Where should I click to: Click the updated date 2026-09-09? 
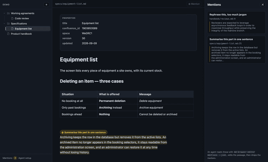[89, 43]
